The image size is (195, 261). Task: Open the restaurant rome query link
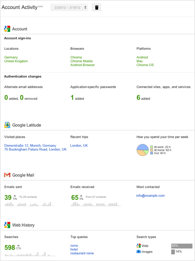pyautogui.click(x=82, y=253)
